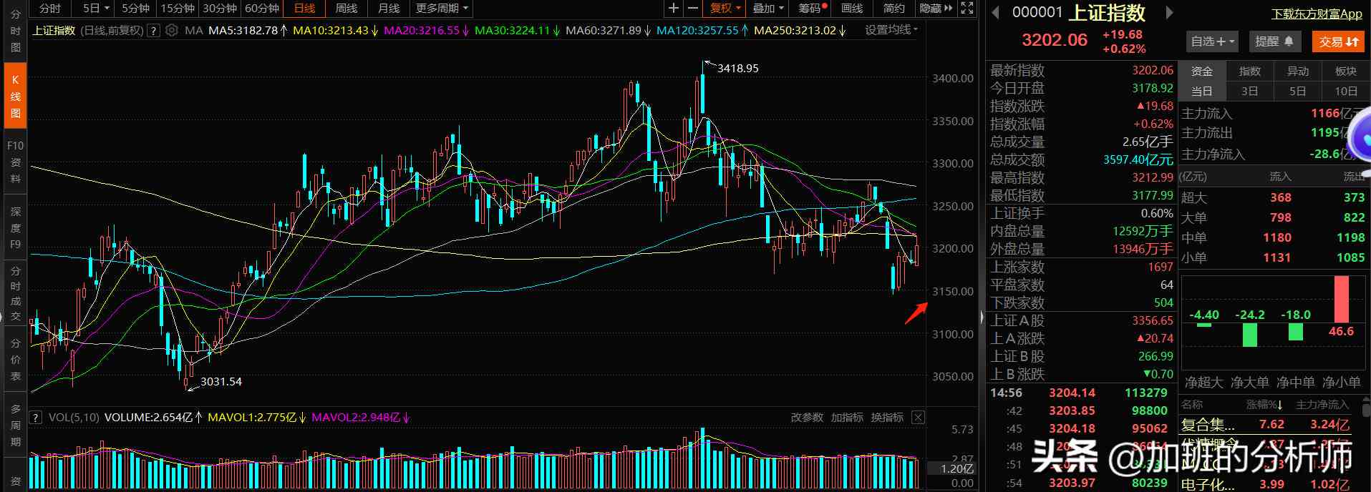1371x492 pixels.
Task: Click 加指标 add indicator
Action: tap(847, 417)
